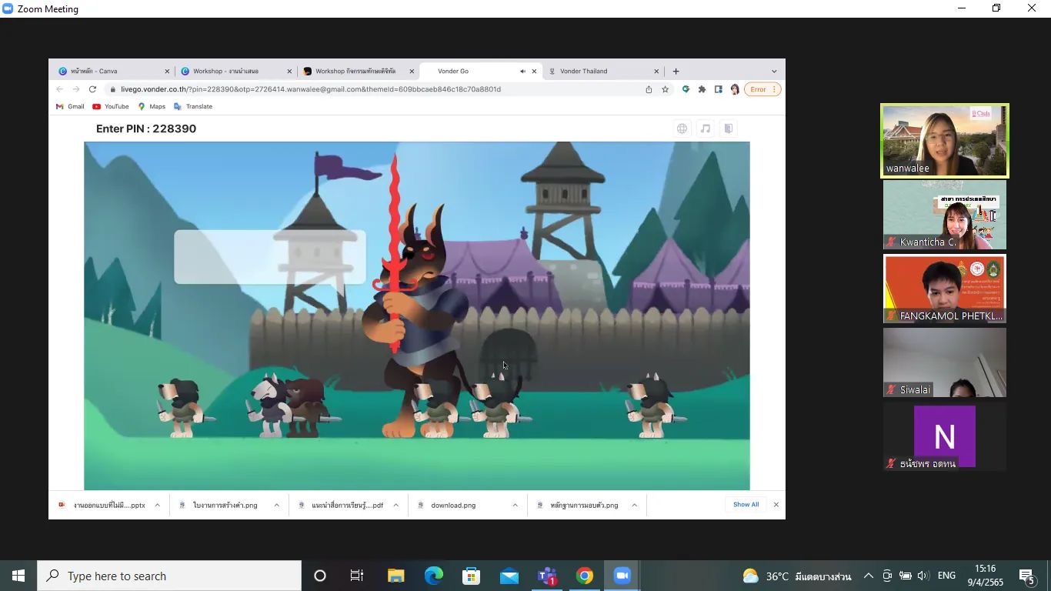This screenshot has width=1051, height=591.
Task: Expand options for the pdf download
Action: click(x=395, y=505)
